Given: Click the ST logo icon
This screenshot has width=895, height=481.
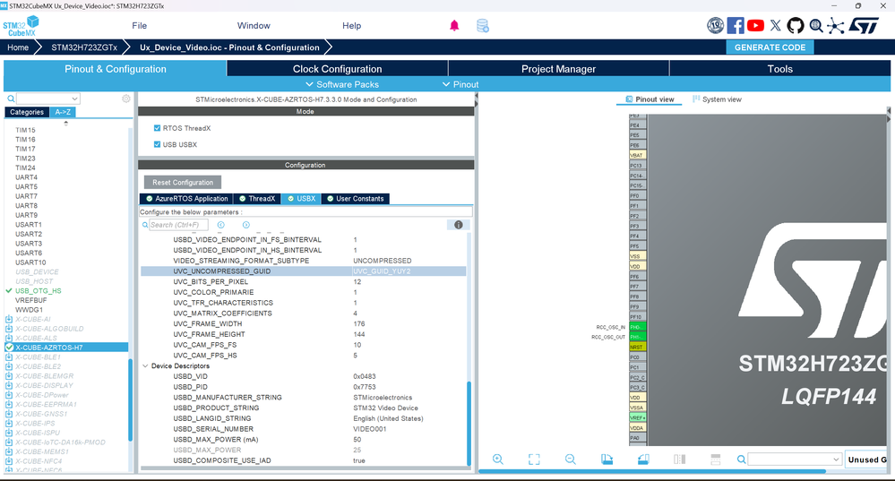Looking at the screenshot, I should coord(865,25).
